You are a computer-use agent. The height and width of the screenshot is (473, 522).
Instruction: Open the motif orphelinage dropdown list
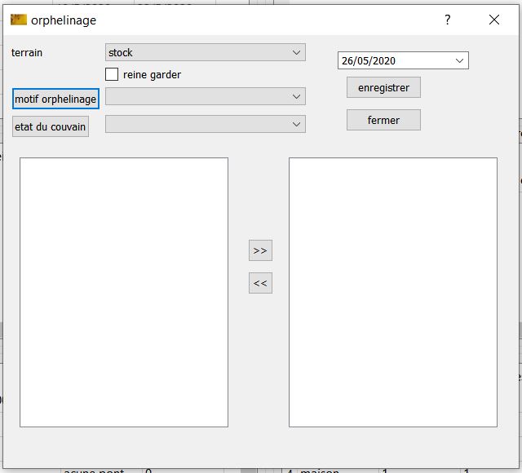point(296,96)
